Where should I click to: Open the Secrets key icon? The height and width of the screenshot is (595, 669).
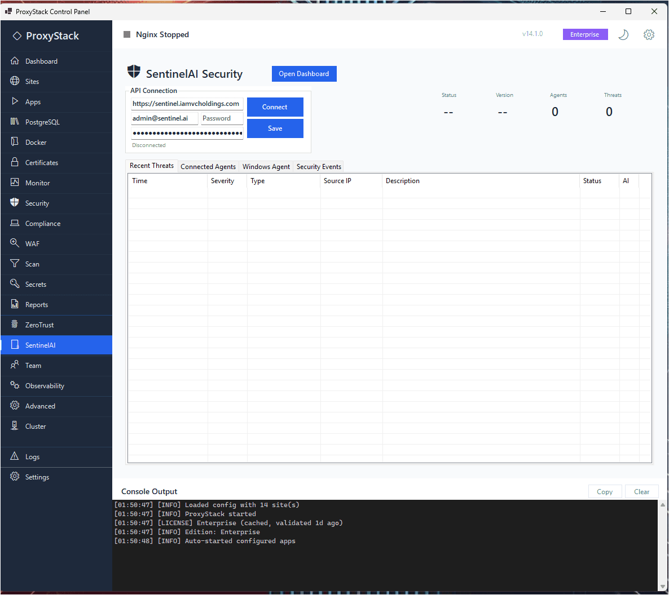15,284
